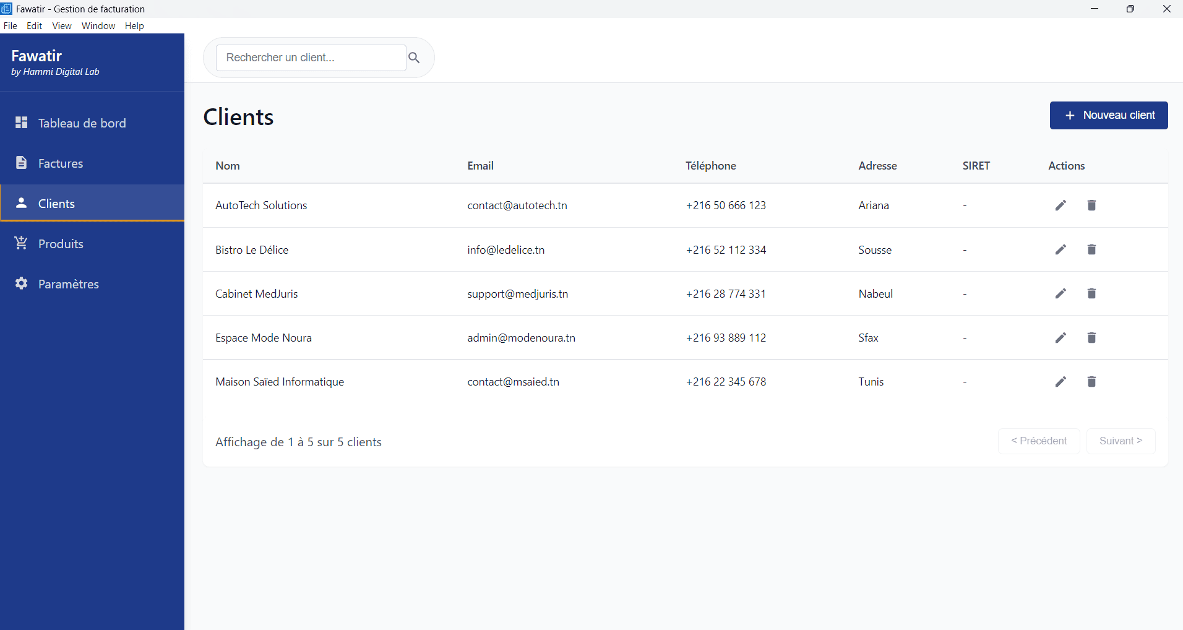
Task: Open the Paramètres section label
Action: point(69,284)
